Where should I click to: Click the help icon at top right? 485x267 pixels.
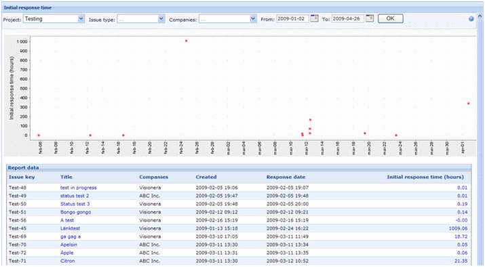471,19
